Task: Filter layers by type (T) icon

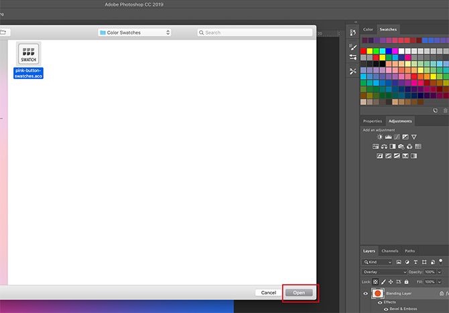Action: coord(416,262)
